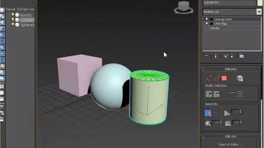This screenshot has width=264, height=148.
Task: Toggle Display Shapes icon in explorer toolbar
Action: click(2, 16)
